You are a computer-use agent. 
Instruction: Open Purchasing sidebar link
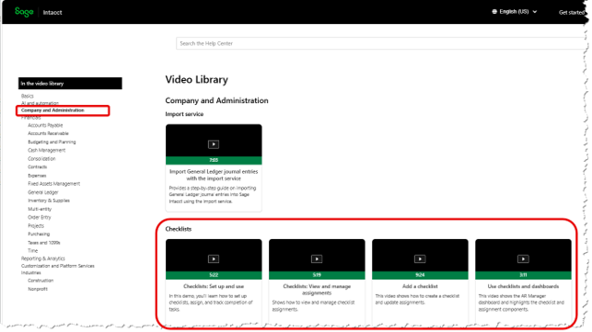coord(39,234)
